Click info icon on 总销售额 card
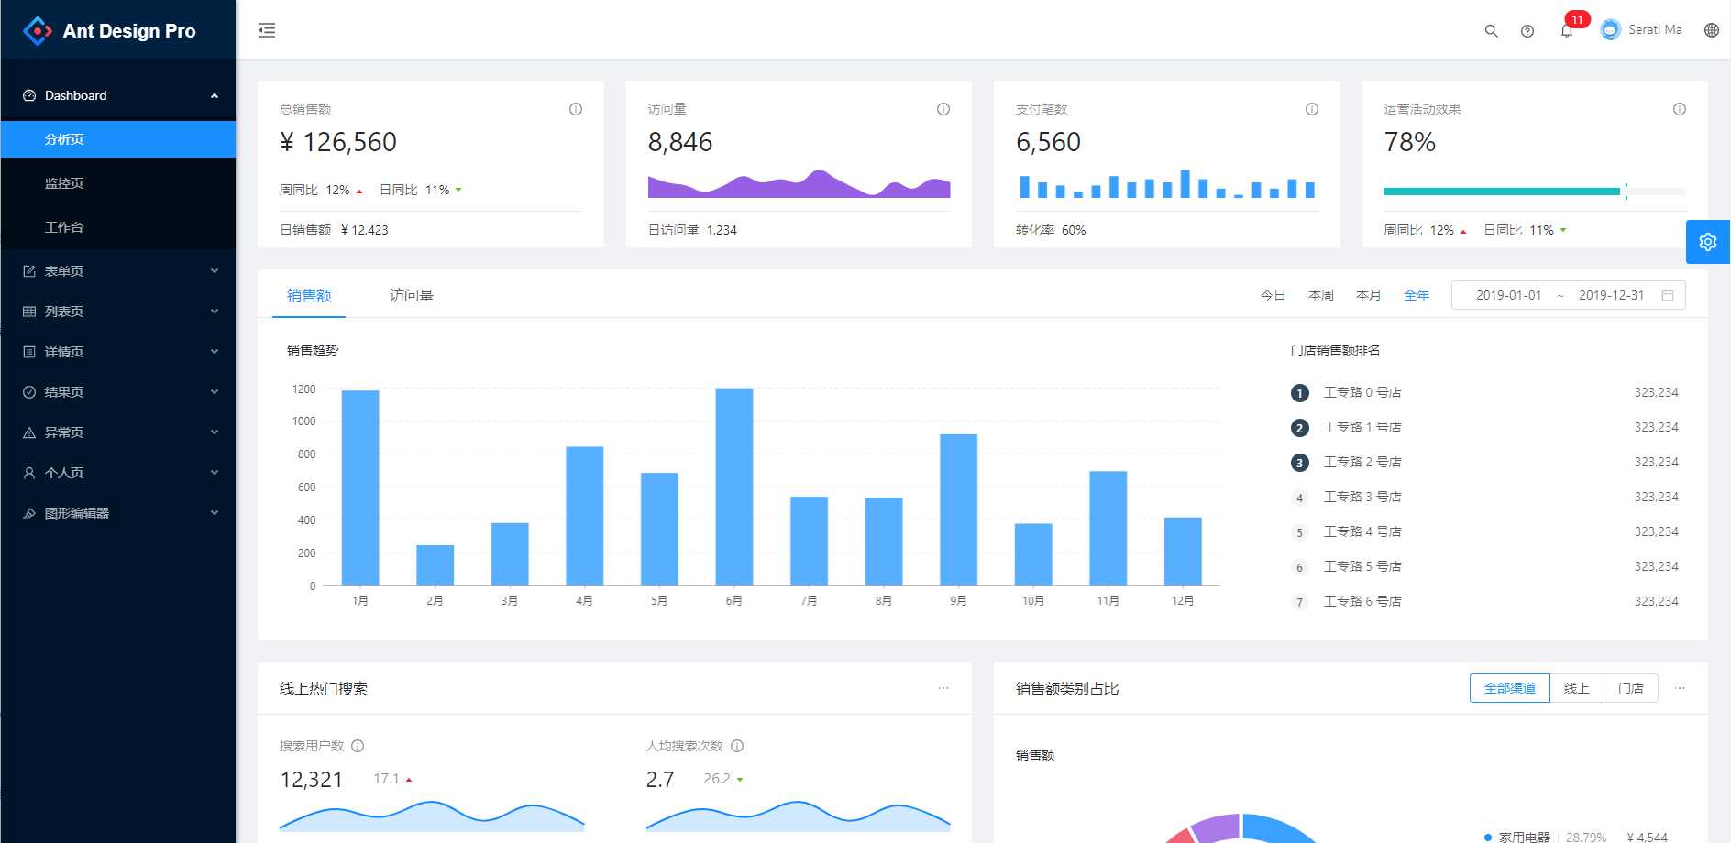 pos(576,109)
